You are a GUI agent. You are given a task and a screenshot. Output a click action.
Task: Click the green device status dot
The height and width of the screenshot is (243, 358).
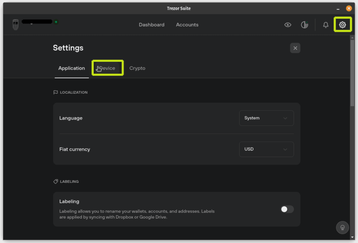(56, 22)
